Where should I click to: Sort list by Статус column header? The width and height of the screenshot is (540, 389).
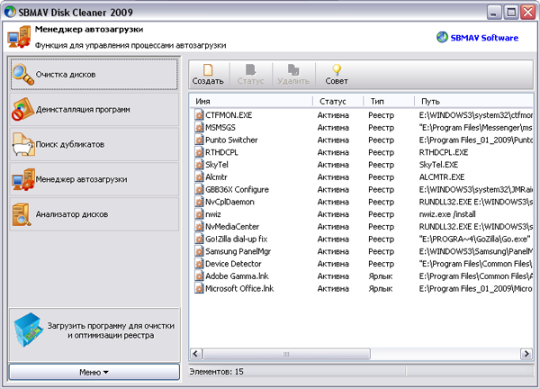coord(338,101)
